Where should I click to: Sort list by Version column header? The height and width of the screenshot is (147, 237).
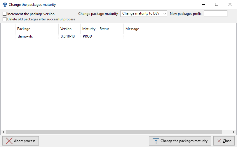[x=66, y=29]
